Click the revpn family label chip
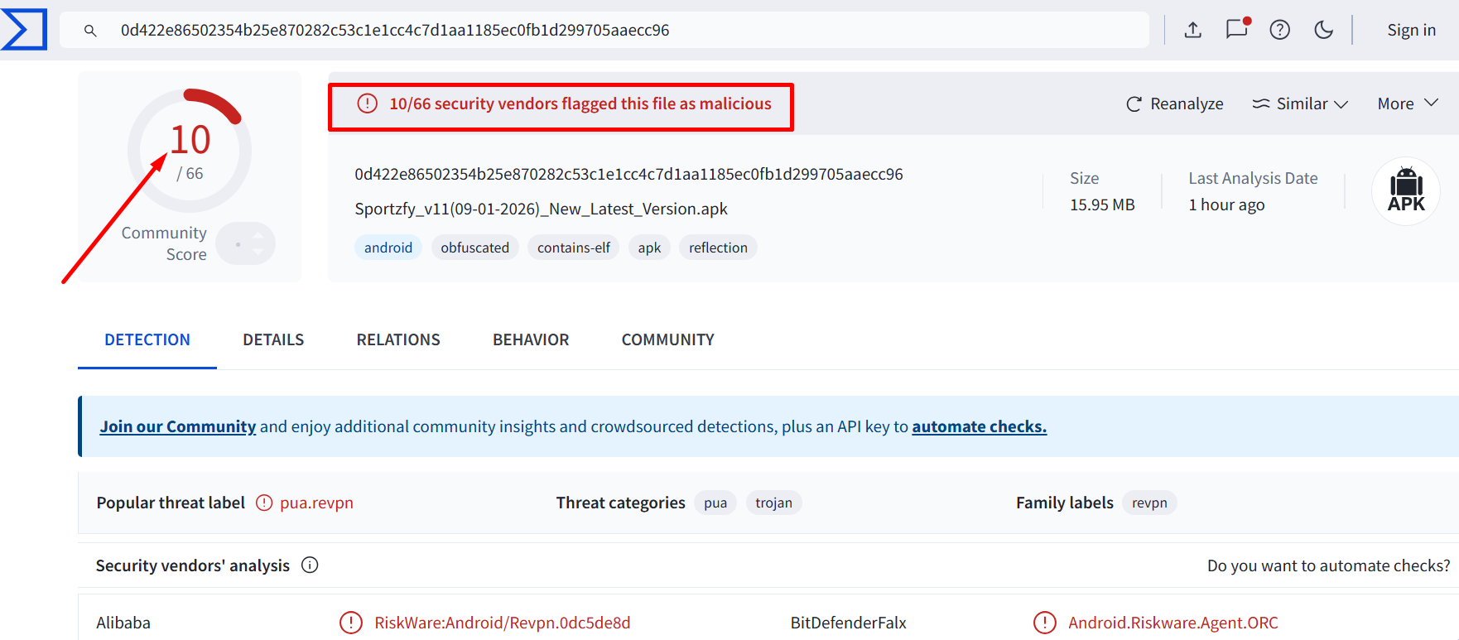 (x=1149, y=503)
